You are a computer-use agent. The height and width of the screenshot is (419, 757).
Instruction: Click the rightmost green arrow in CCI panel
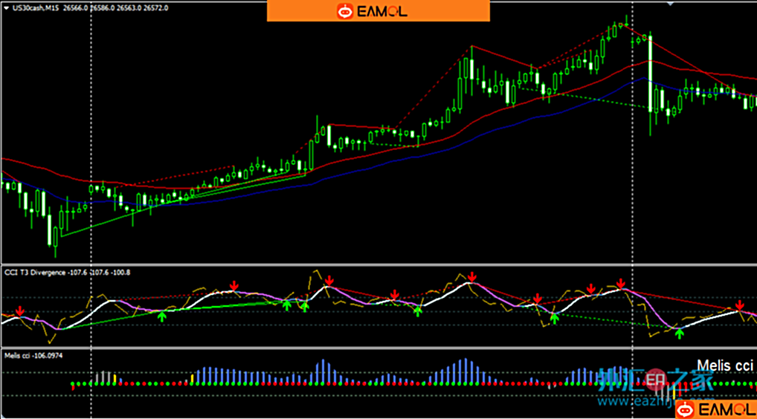pyautogui.click(x=679, y=334)
